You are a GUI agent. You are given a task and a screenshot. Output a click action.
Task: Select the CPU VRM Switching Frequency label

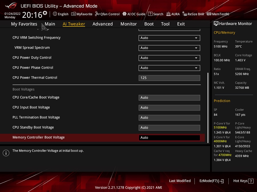click(37, 38)
